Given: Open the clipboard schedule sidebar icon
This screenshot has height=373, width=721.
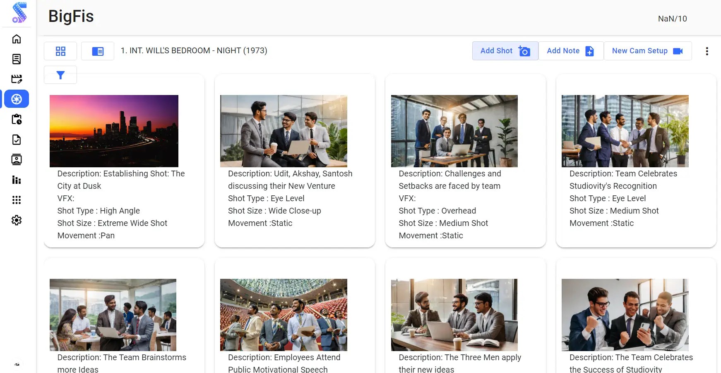Looking at the screenshot, I should (x=17, y=119).
